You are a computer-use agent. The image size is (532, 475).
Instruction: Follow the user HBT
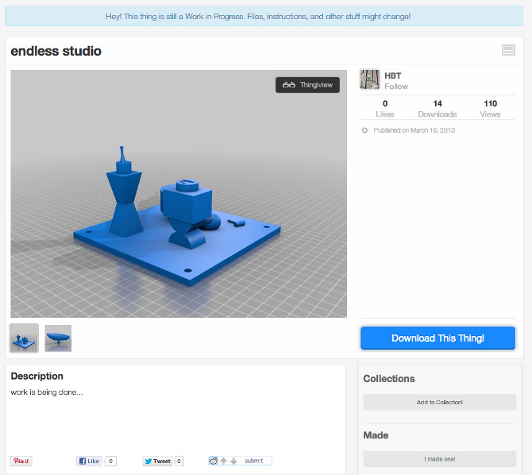pyautogui.click(x=396, y=87)
